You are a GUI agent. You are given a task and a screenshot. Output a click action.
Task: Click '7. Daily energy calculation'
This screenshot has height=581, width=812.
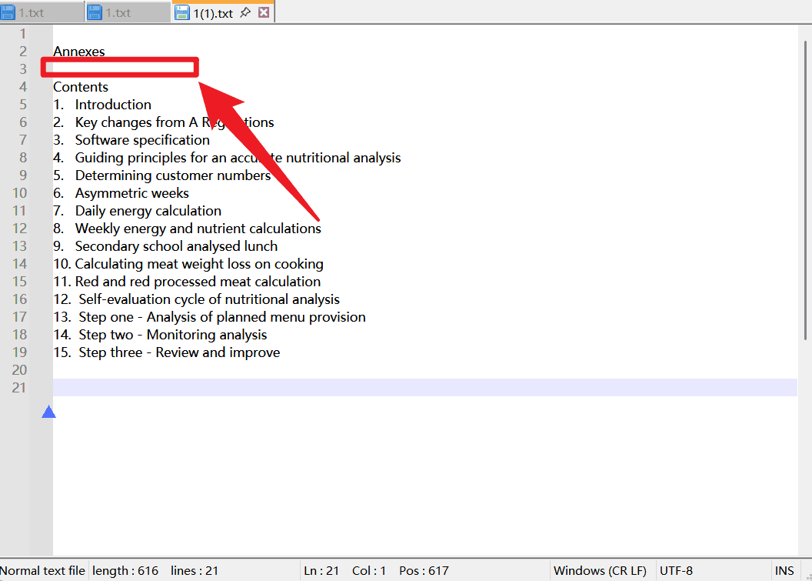(137, 210)
